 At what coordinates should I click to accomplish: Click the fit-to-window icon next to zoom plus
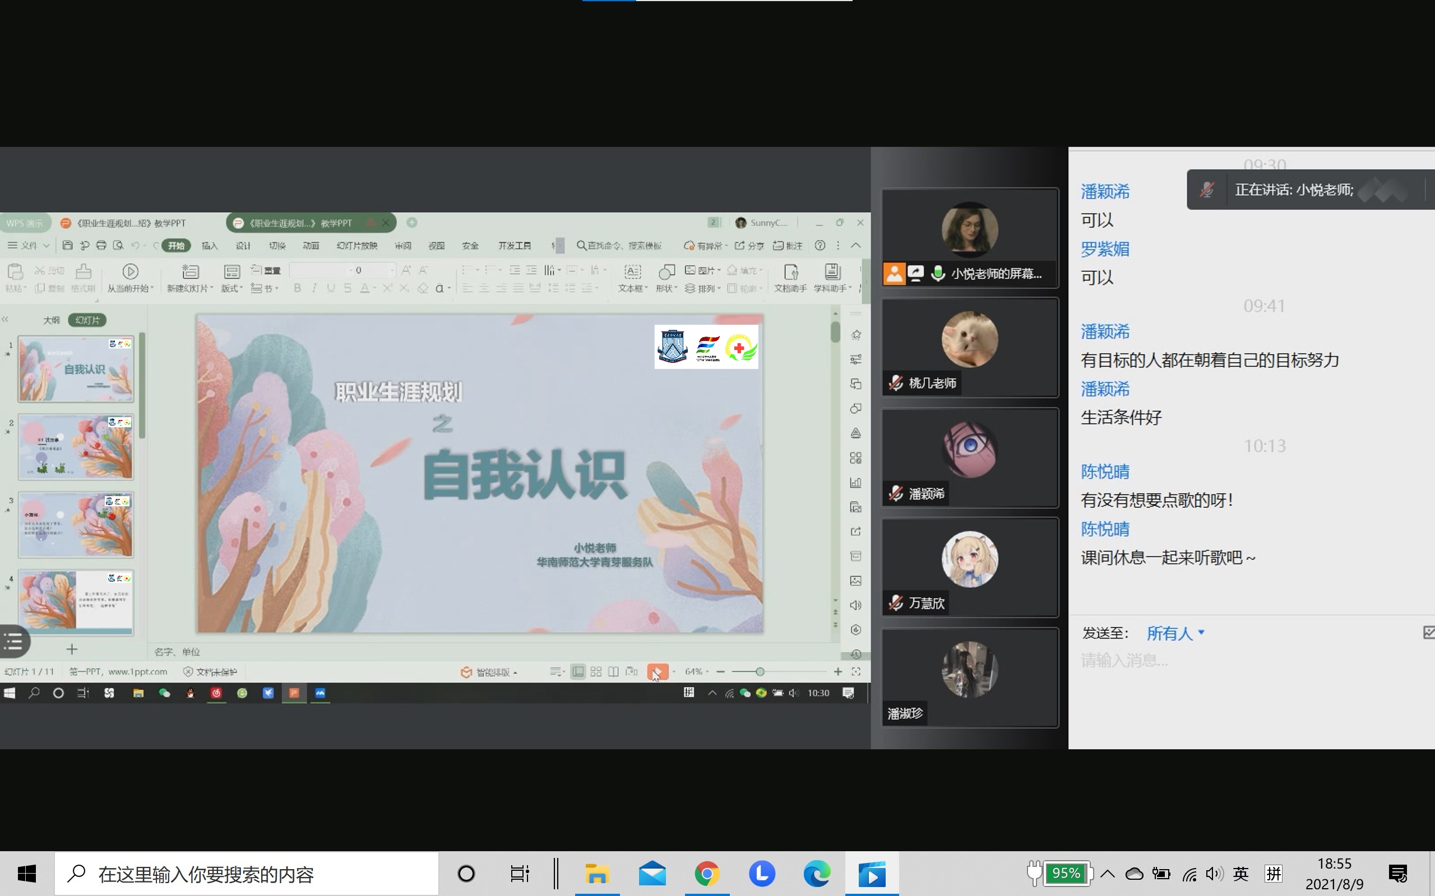(857, 671)
